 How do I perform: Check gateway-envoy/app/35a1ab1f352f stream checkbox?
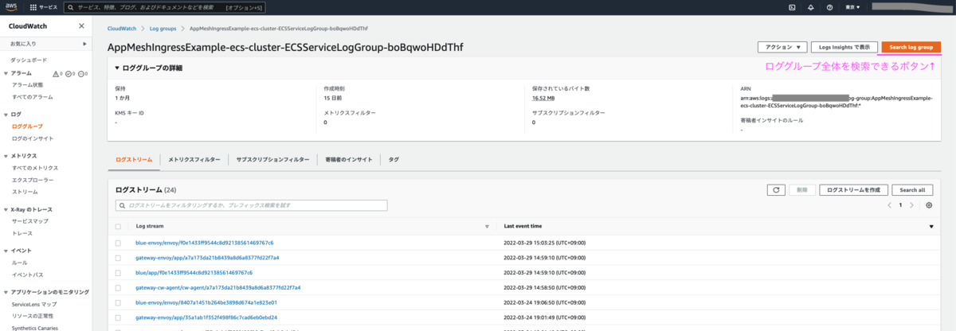[x=118, y=317]
